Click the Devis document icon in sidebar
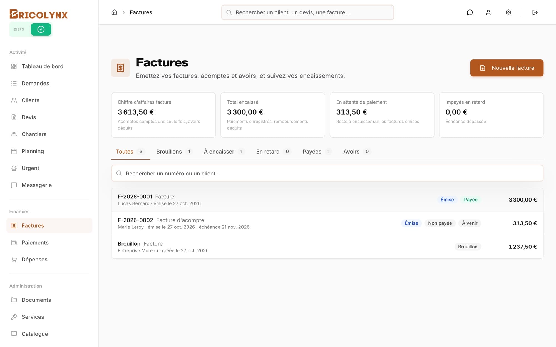556x347 pixels. (14, 117)
